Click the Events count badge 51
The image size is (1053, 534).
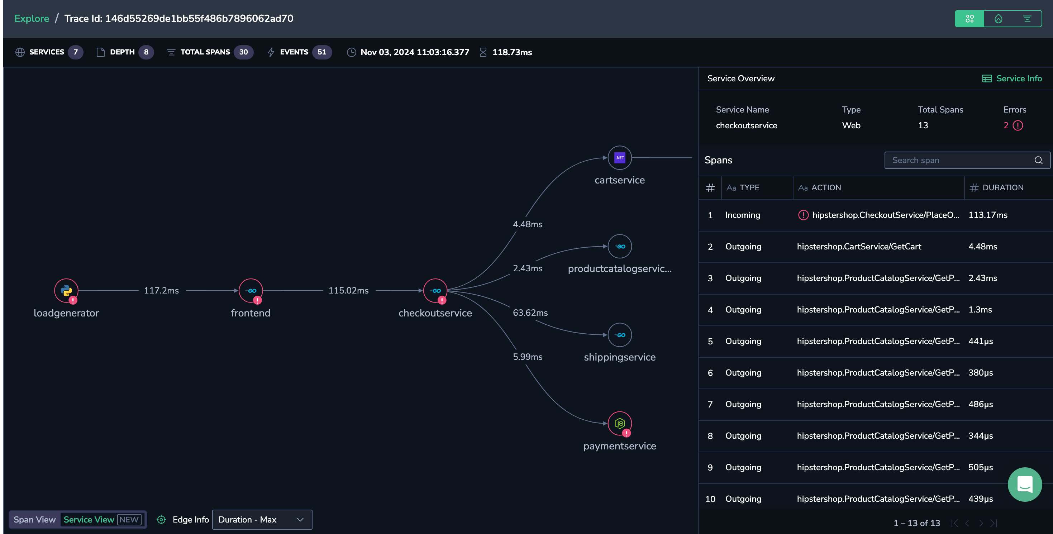[322, 52]
